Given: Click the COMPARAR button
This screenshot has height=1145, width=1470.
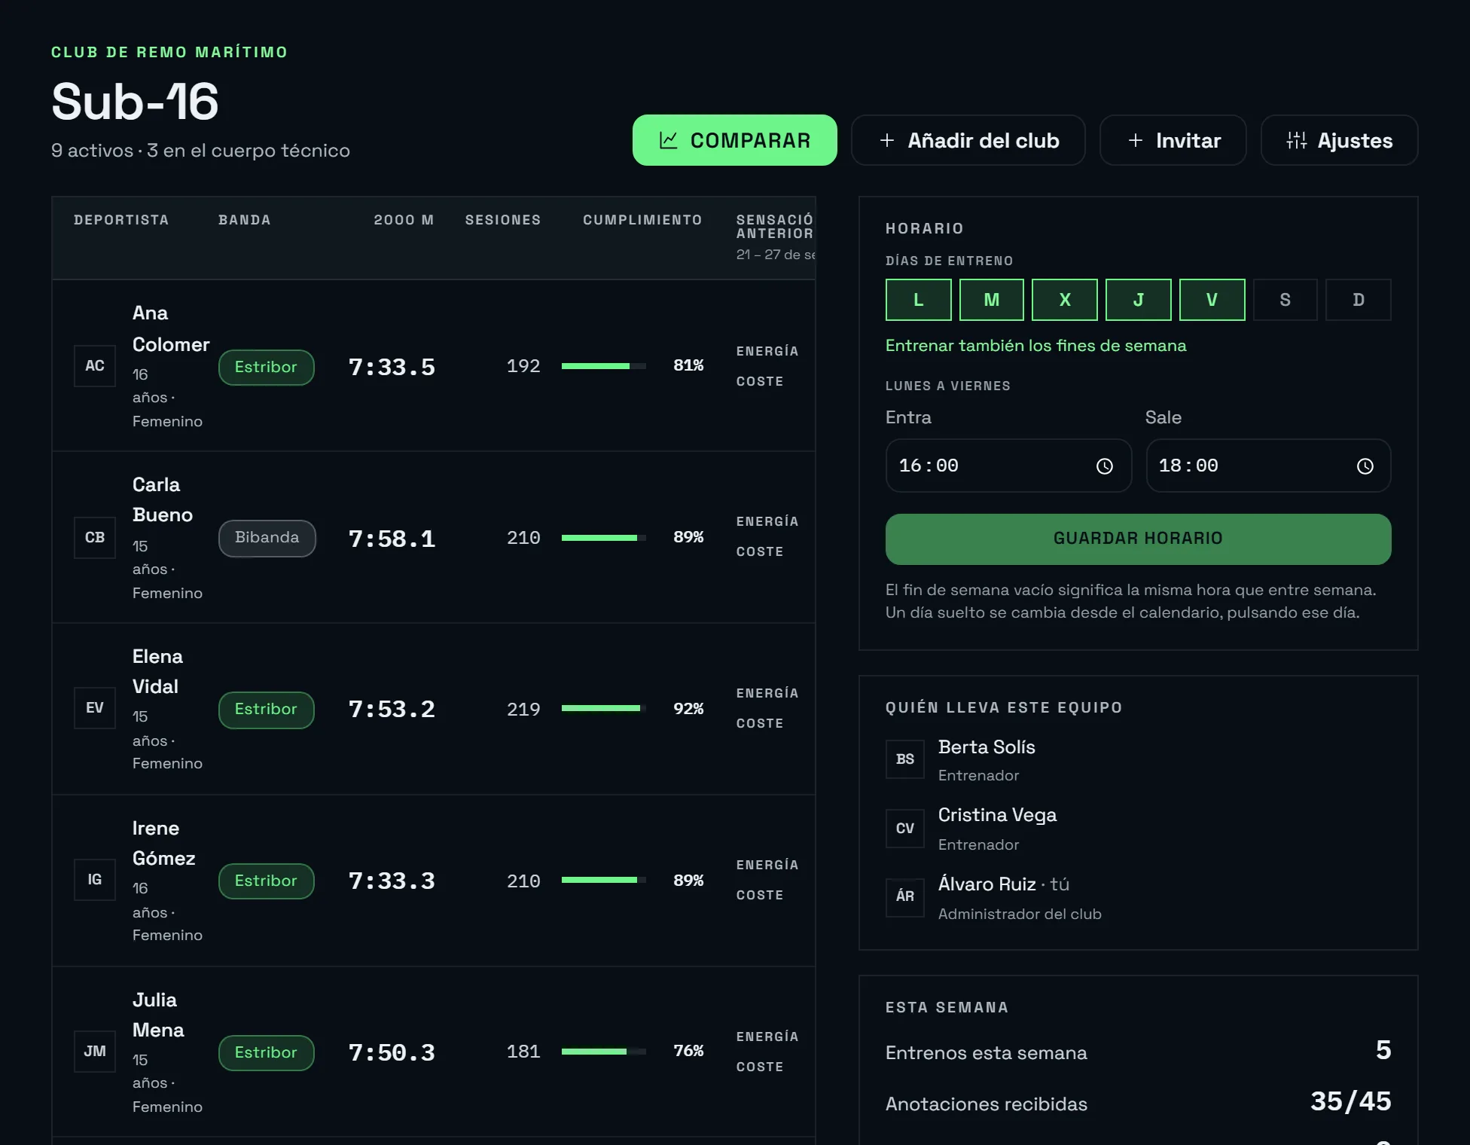Looking at the screenshot, I should pyautogui.click(x=735, y=140).
